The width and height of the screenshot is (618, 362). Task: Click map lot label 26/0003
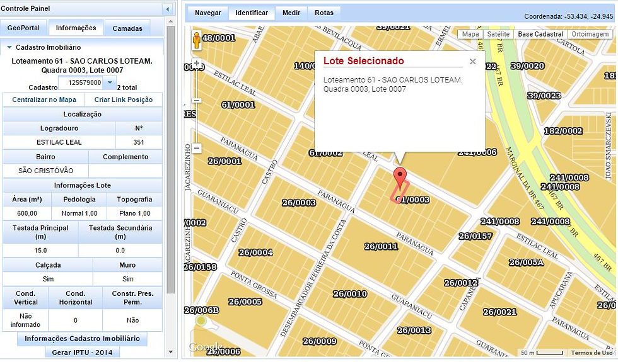coord(299,203)
